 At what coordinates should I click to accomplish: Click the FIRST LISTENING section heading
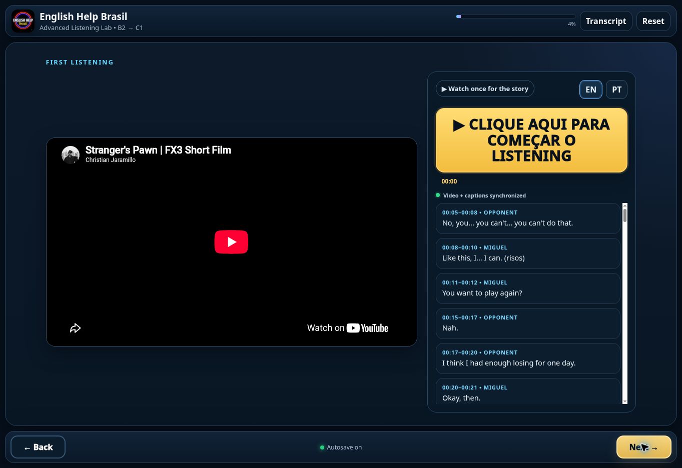(x=80, y=62)
